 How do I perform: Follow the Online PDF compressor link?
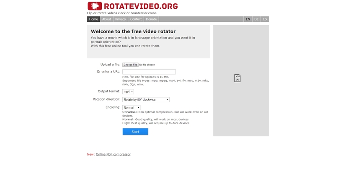coord(113,154)
